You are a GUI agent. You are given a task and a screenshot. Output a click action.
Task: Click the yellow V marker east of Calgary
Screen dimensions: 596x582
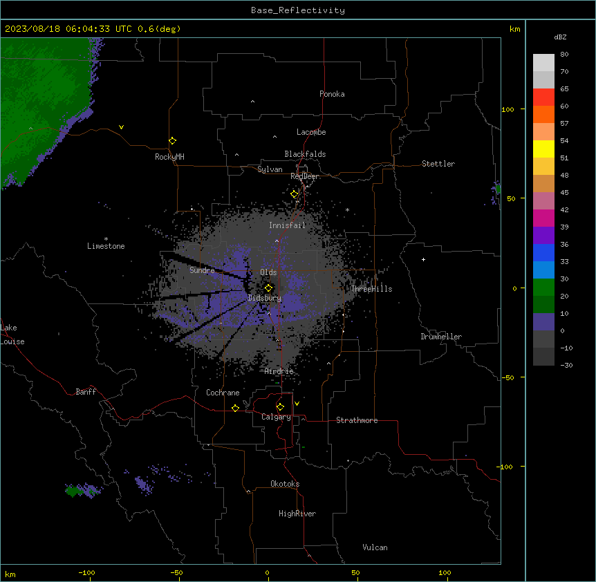(297, 404)
